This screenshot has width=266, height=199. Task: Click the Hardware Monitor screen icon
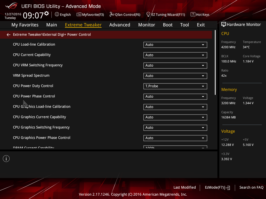tap(224, 24)
